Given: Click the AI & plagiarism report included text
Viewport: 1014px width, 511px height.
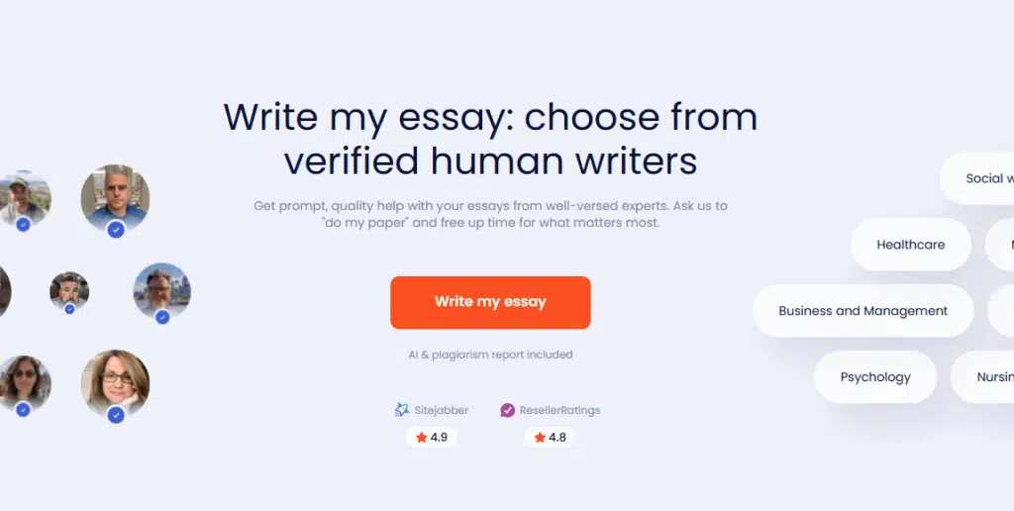Looking at the screenshot, I should [490, 355].
